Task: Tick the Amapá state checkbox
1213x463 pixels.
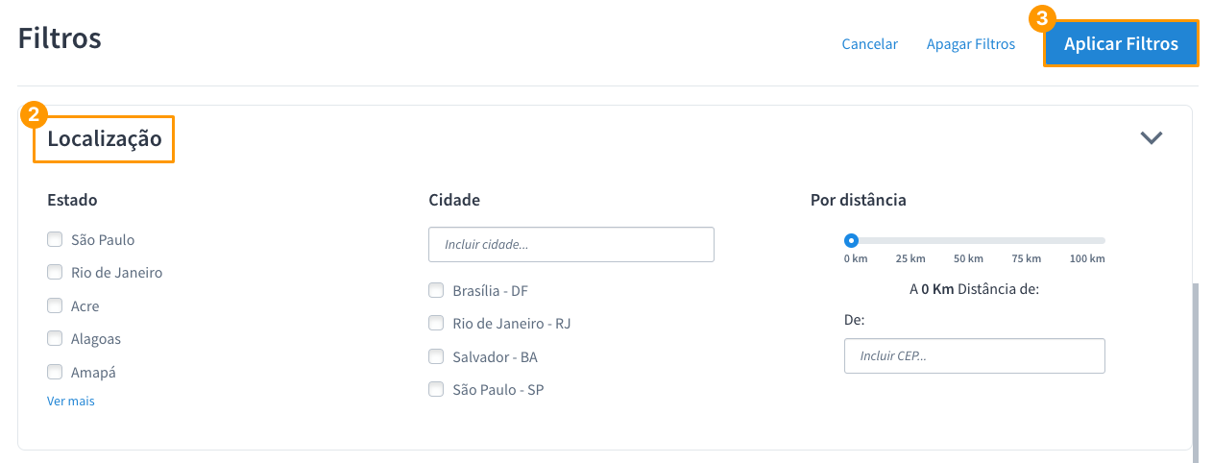Action: point(55,372)
